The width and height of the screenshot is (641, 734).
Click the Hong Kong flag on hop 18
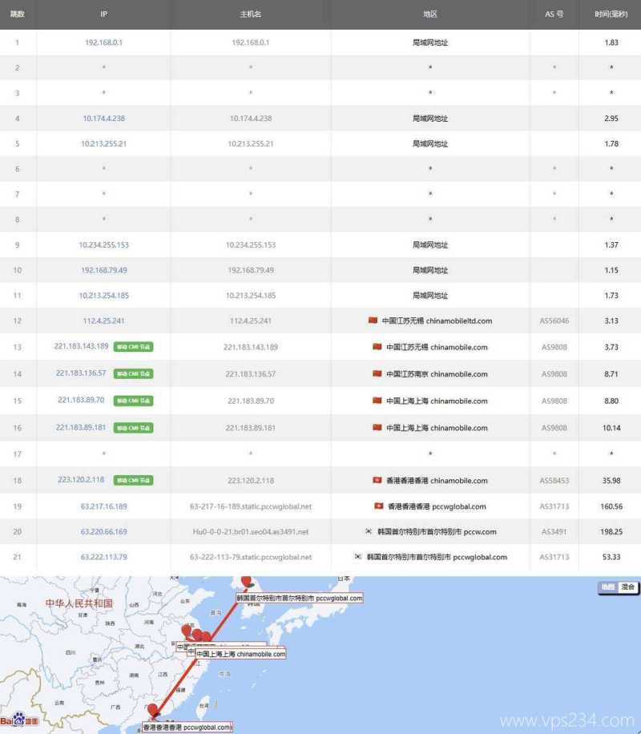tap(377, 481)
